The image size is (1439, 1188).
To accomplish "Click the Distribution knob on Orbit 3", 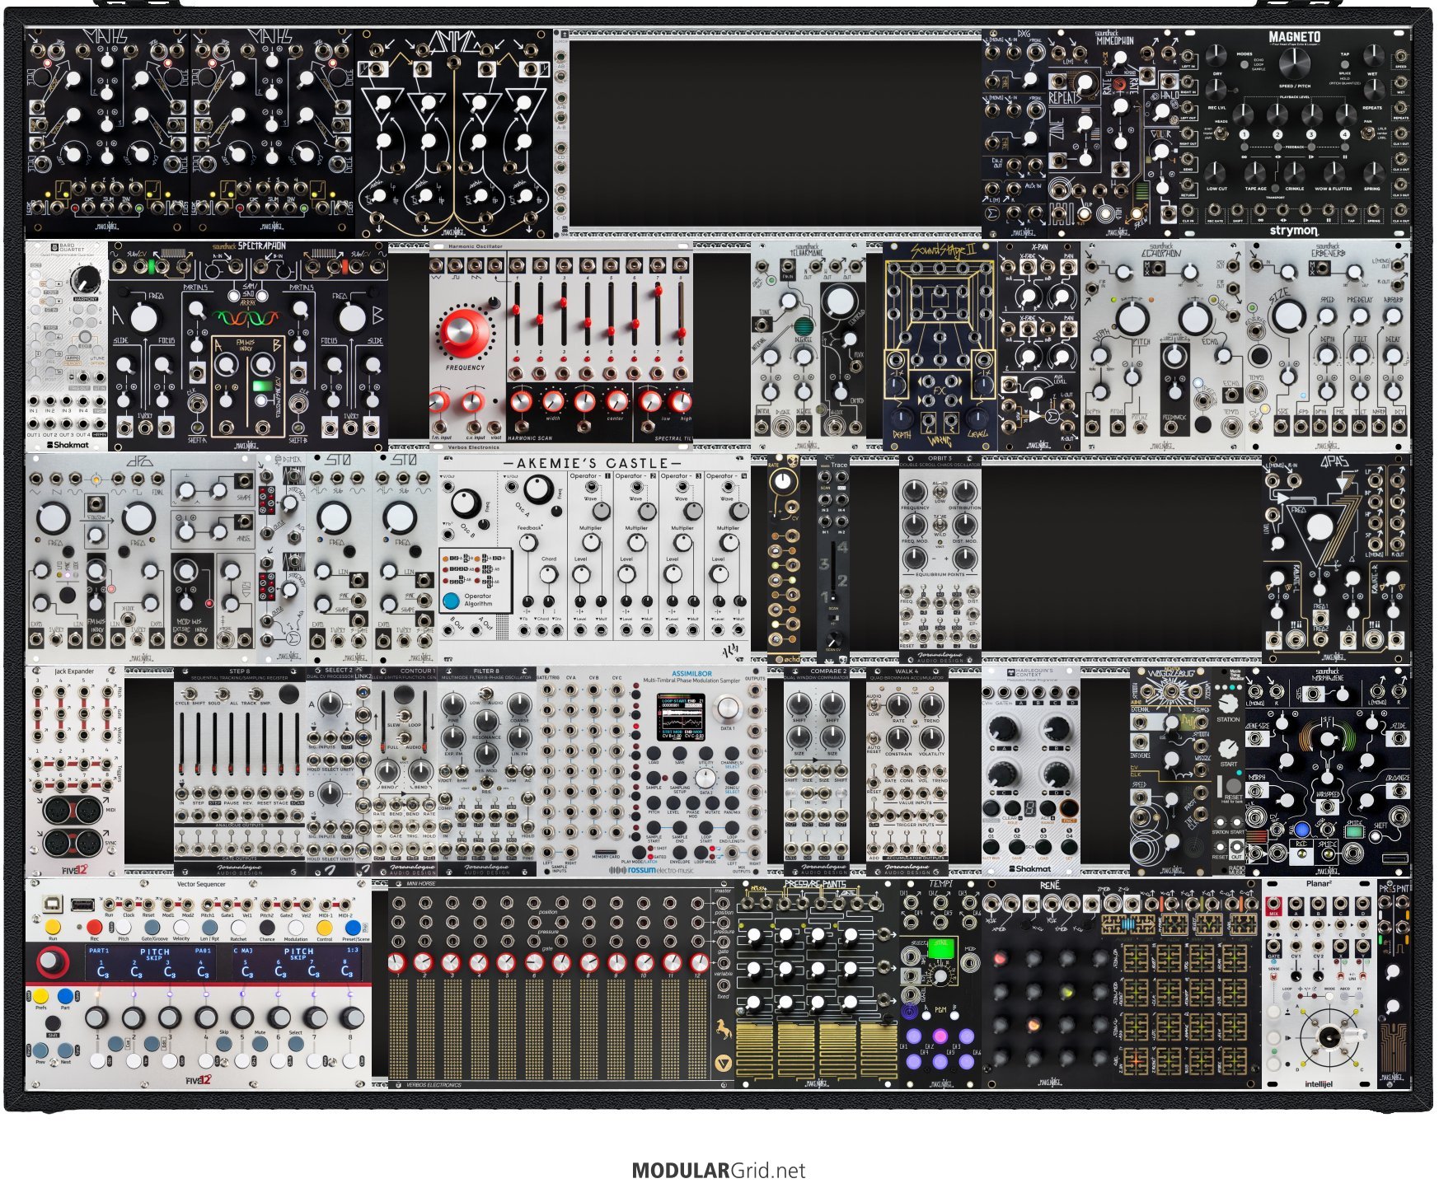I will (964, 492).
